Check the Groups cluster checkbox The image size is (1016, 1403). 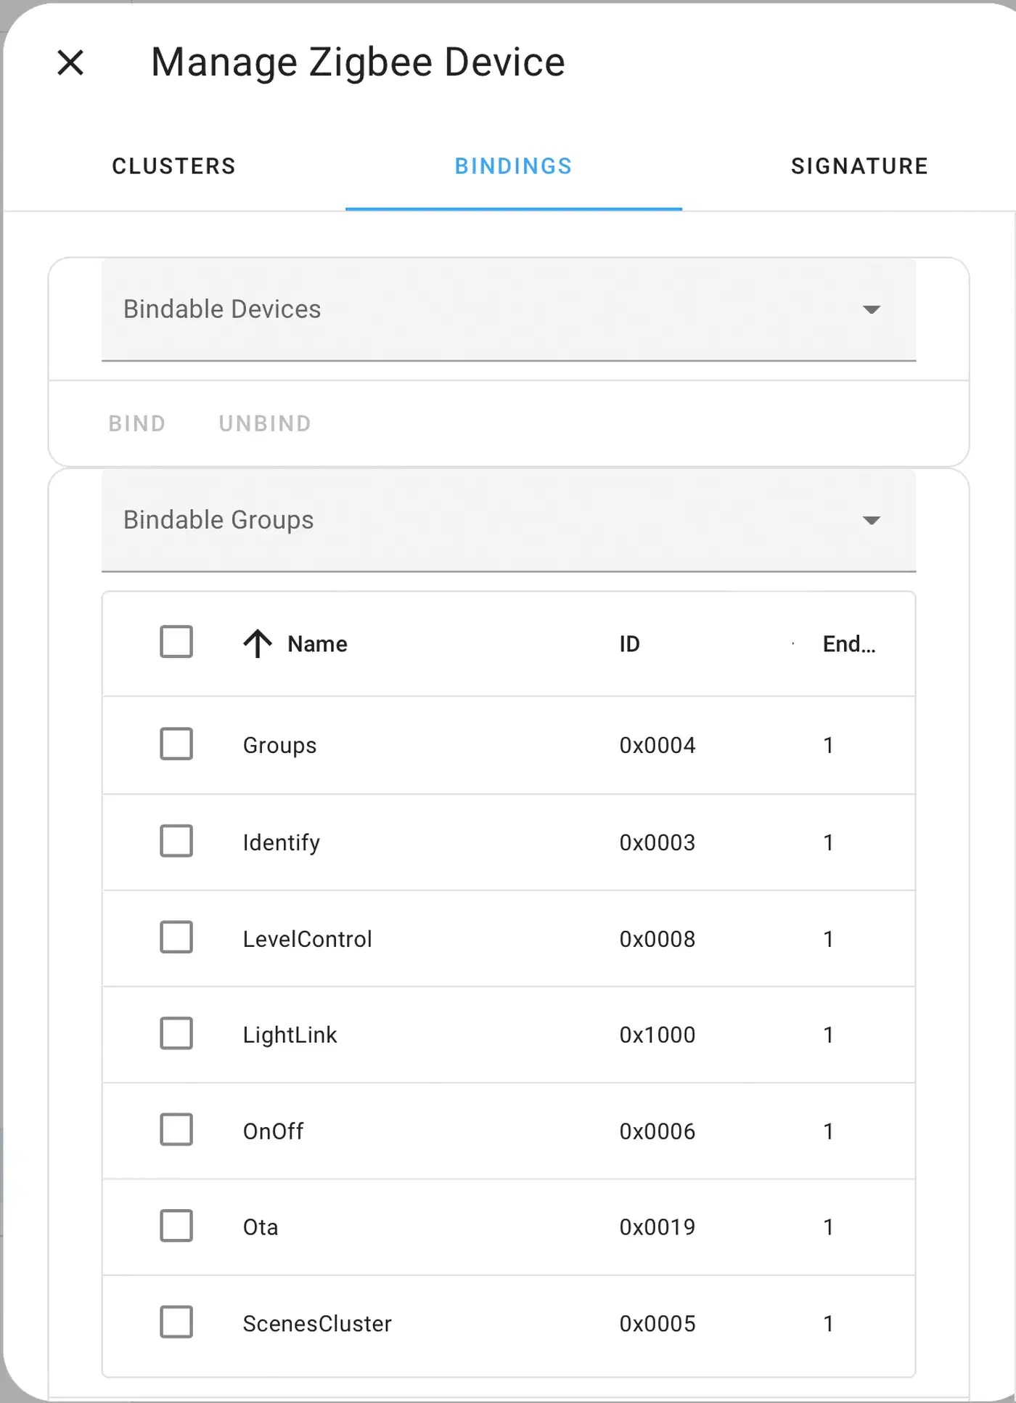(x=176, y=744)
